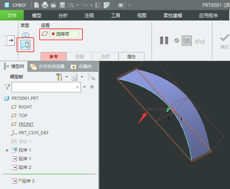Screen dimensions: 230x189
Task: Select extend surface to plane type
Action: click(x=26, y=45)
